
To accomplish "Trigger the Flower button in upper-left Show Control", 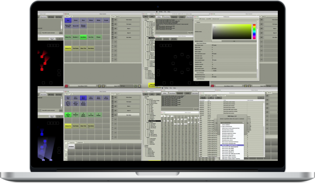I will (99, 37).
